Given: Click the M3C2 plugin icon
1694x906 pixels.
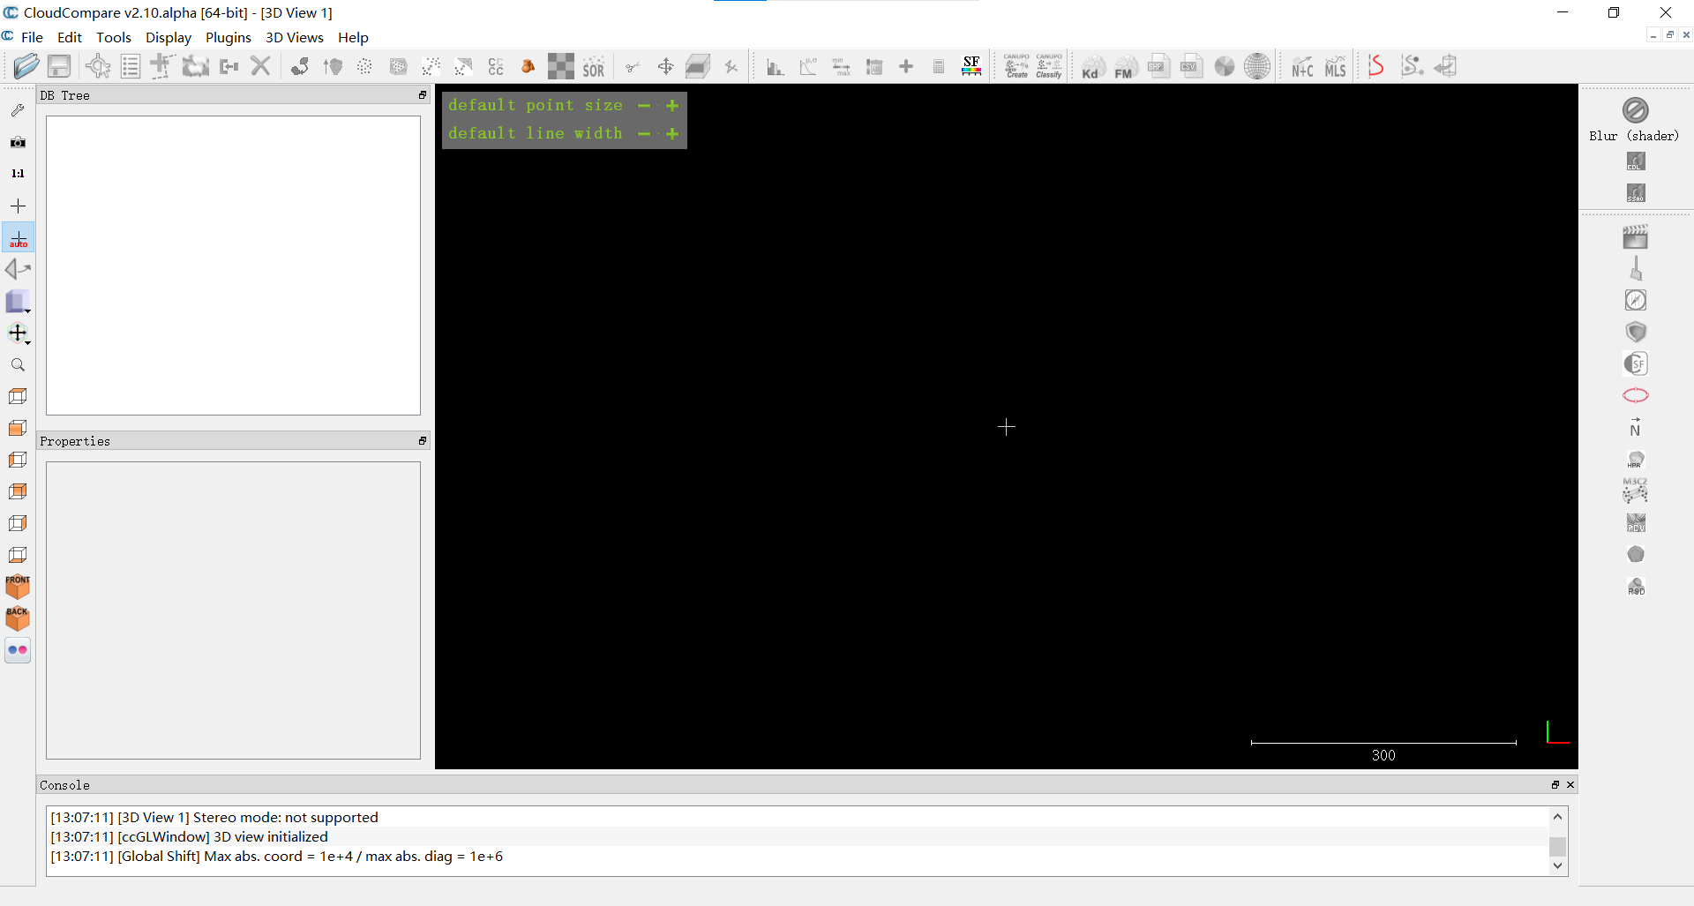Looking at the screenshot, I should click(1635, 490).
